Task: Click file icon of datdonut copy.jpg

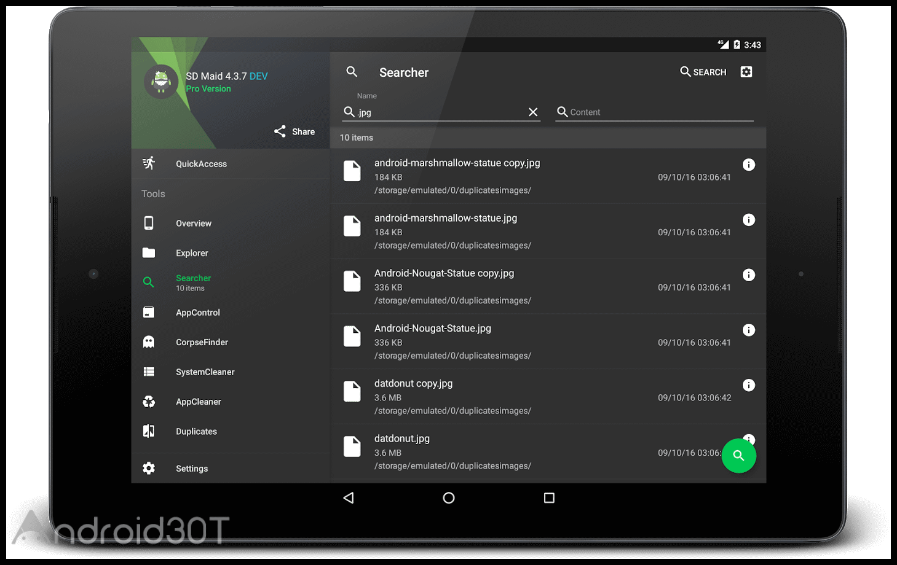Action: point(352,391)
